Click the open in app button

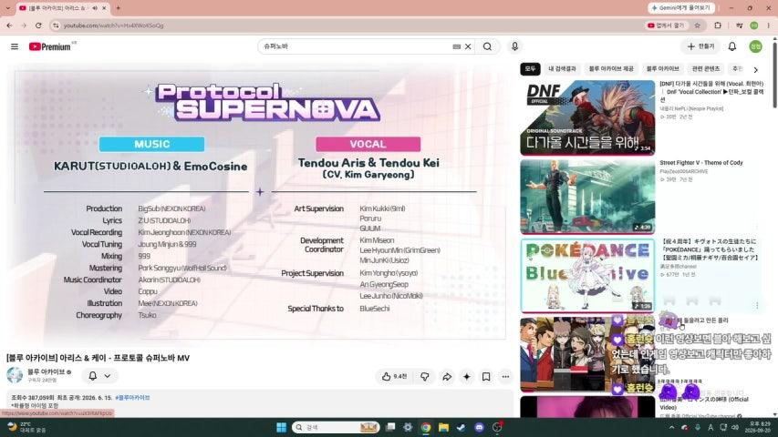[x=666, y=25]
